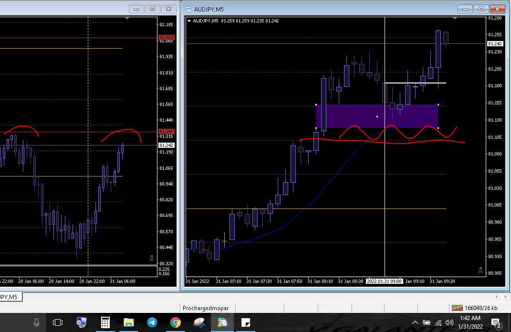Open Google Chrome from the taskbar
Screen dimensions: 511x332
(x=175, y=323)
